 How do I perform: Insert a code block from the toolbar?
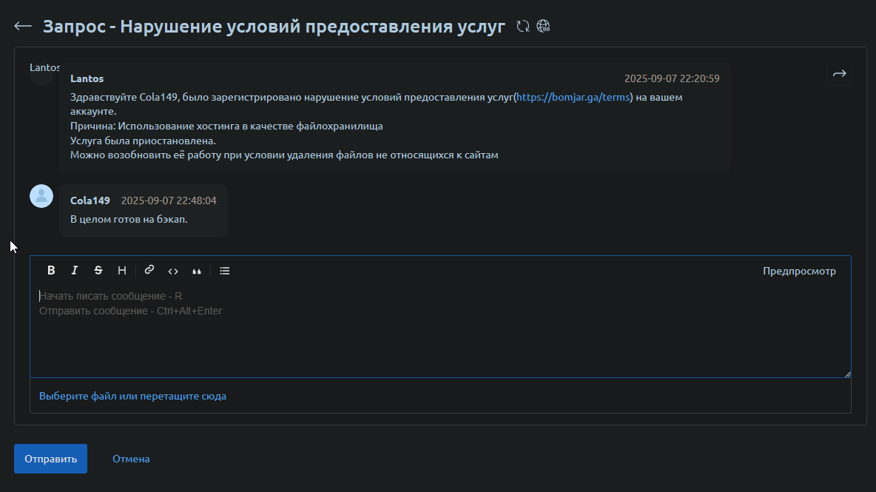coord(173,271)
